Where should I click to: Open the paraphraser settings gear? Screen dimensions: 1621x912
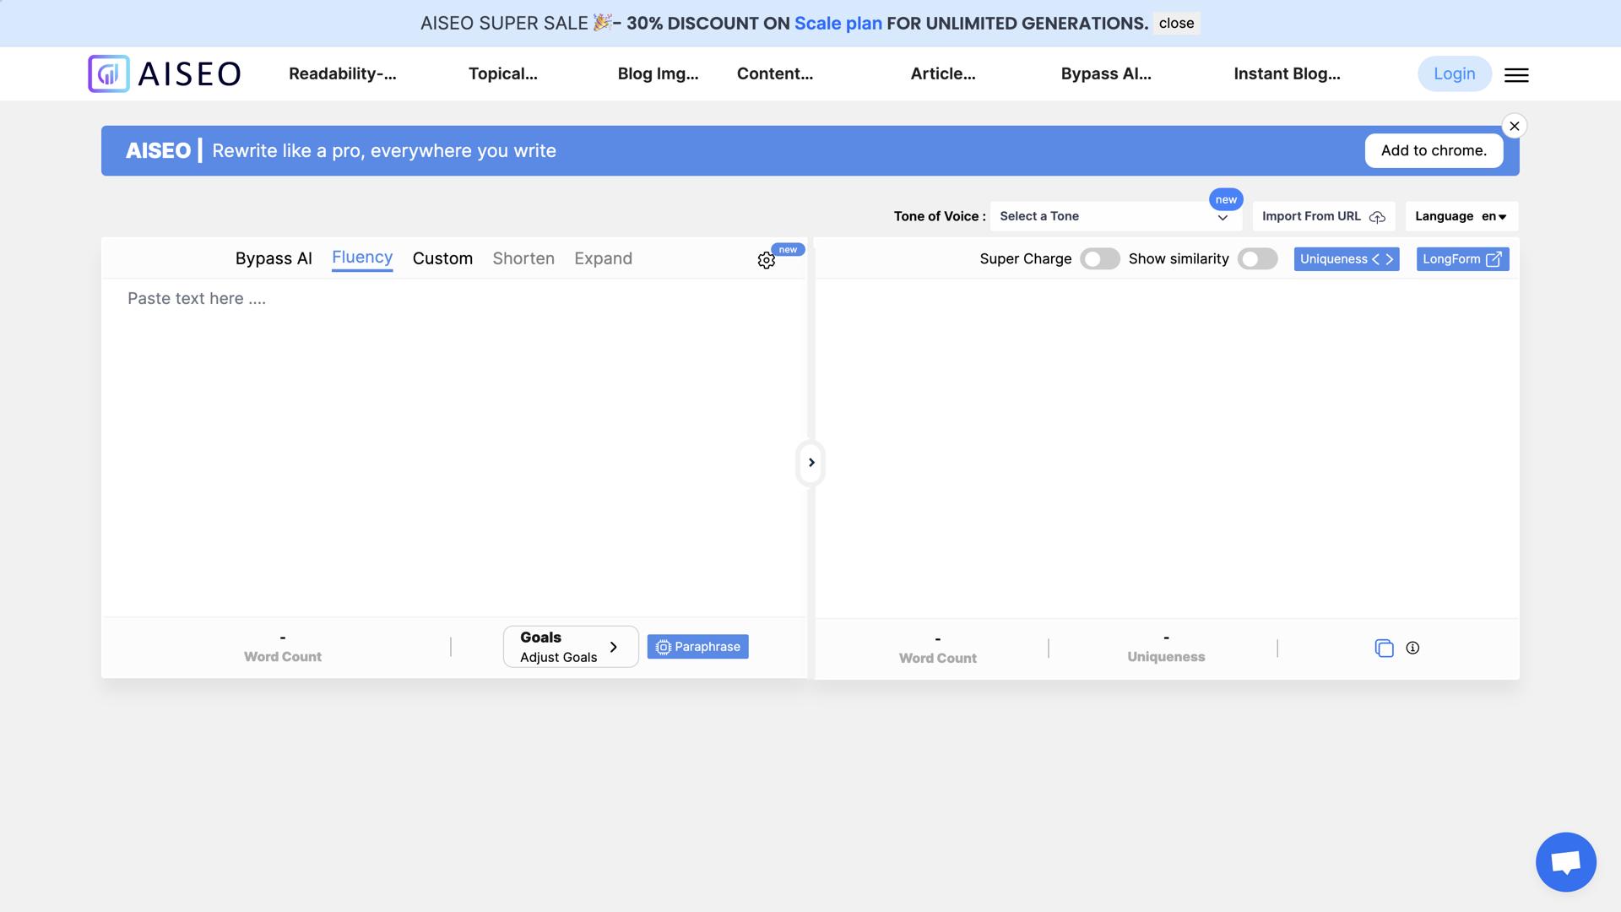(x=767, y=259)
